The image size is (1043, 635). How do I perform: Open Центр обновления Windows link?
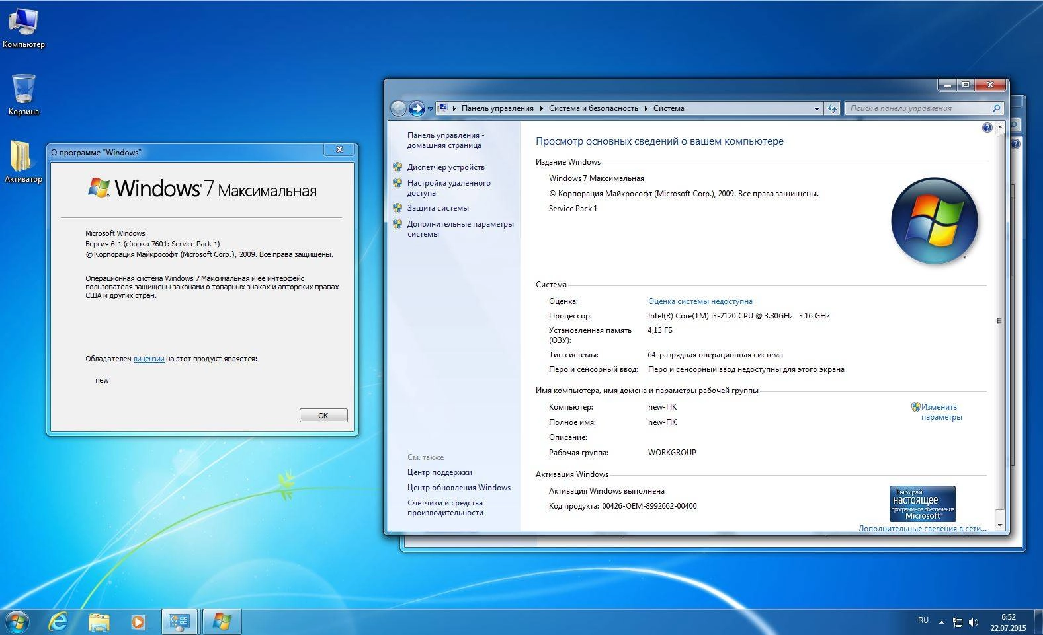tap(459, 488)
